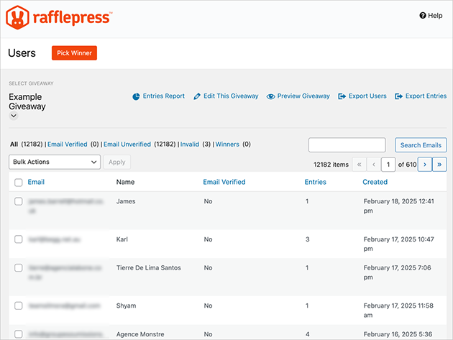This screenshot has height=340, width=453.
Task: Click the name James
Action: 126,201
